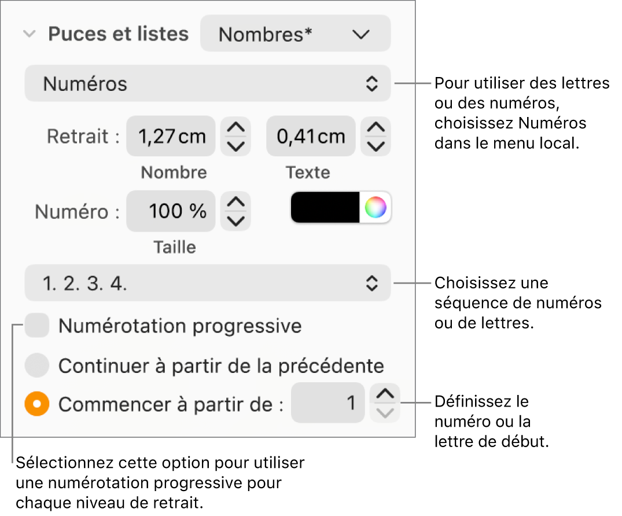Click the Puces et listes heading
This screenshot has width=622, height=516.
[118, 34]
